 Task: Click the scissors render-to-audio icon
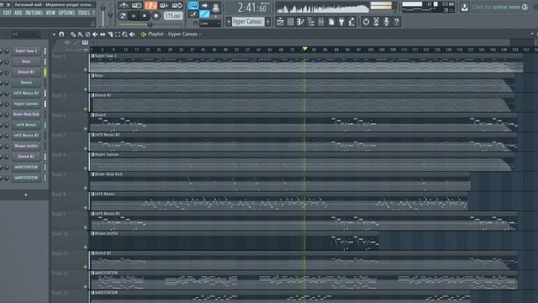(376, 22)
